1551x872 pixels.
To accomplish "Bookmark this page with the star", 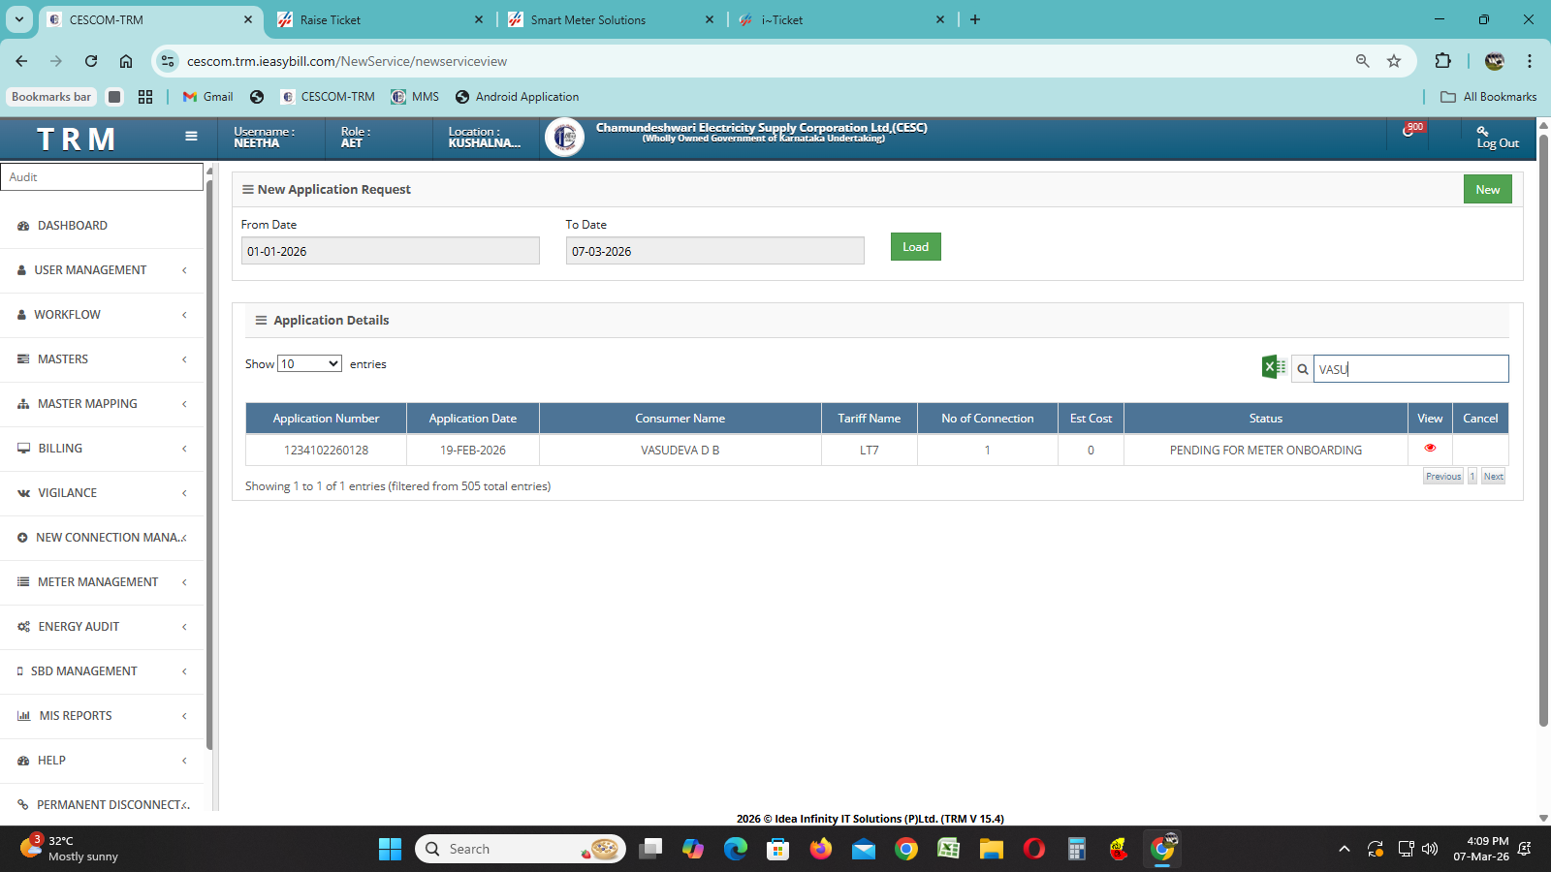I will pyautogui.click(x=1394, y=61).
